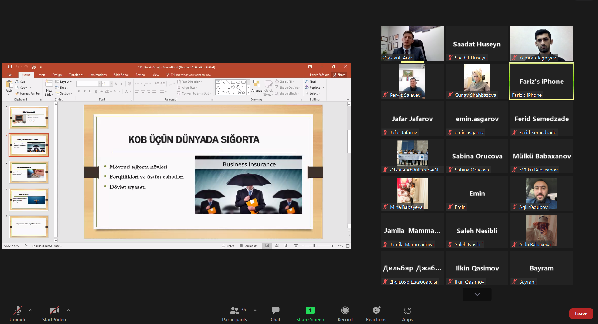Click Convert to SmartArt

point(193,93)
